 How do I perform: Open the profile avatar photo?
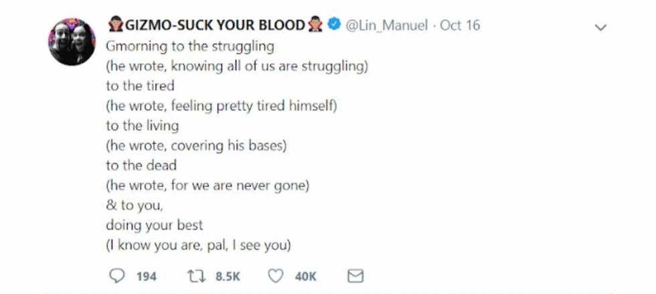tap(72, 41)
